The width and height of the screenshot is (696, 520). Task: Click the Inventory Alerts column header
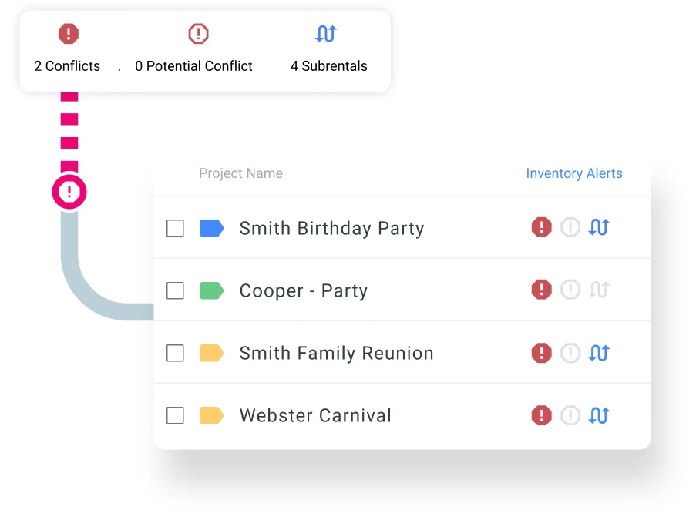(573, 173)
